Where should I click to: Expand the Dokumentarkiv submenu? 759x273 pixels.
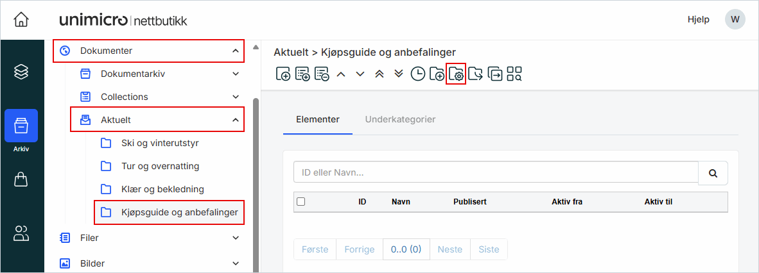click(235, 74)
